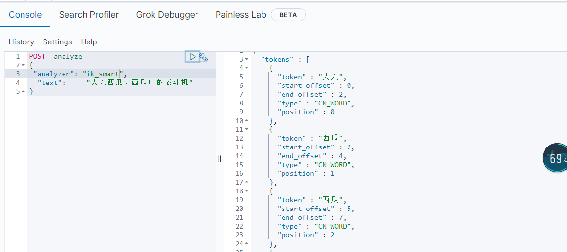Run the request with the play icon

click(x=193, y=56)
